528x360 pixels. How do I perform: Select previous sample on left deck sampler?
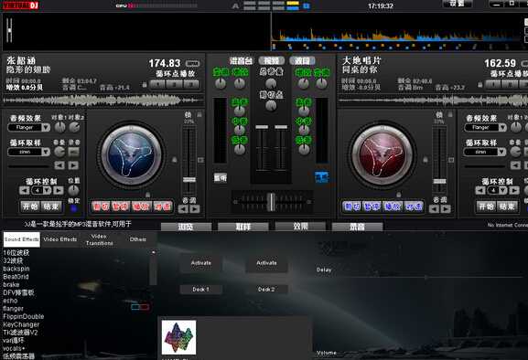coord(59,165)
